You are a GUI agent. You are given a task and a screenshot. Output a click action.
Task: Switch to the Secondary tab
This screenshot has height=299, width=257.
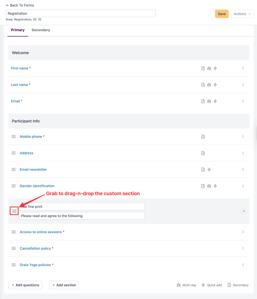[41, 30]
